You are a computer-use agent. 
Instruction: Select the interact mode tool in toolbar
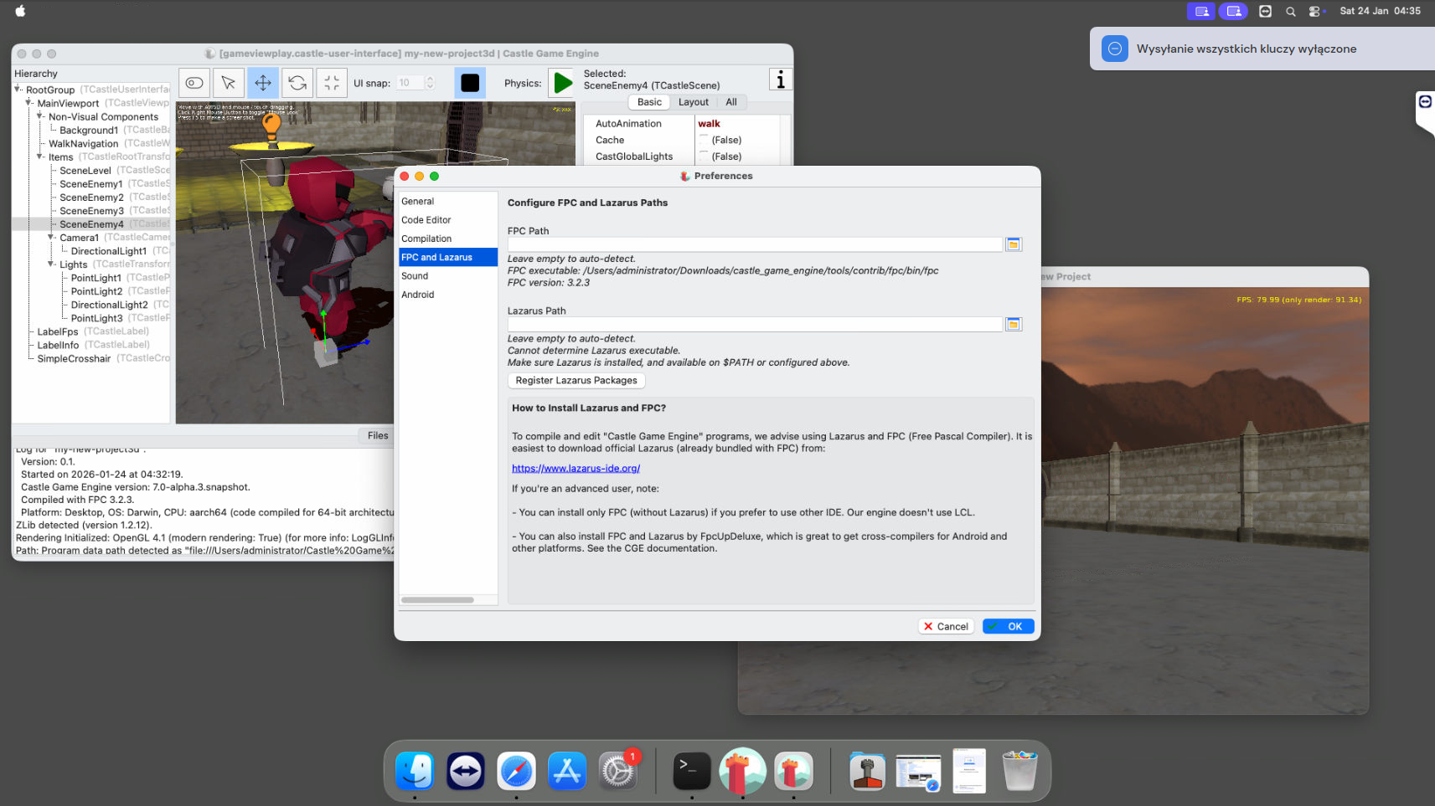(x=194, y=83)
